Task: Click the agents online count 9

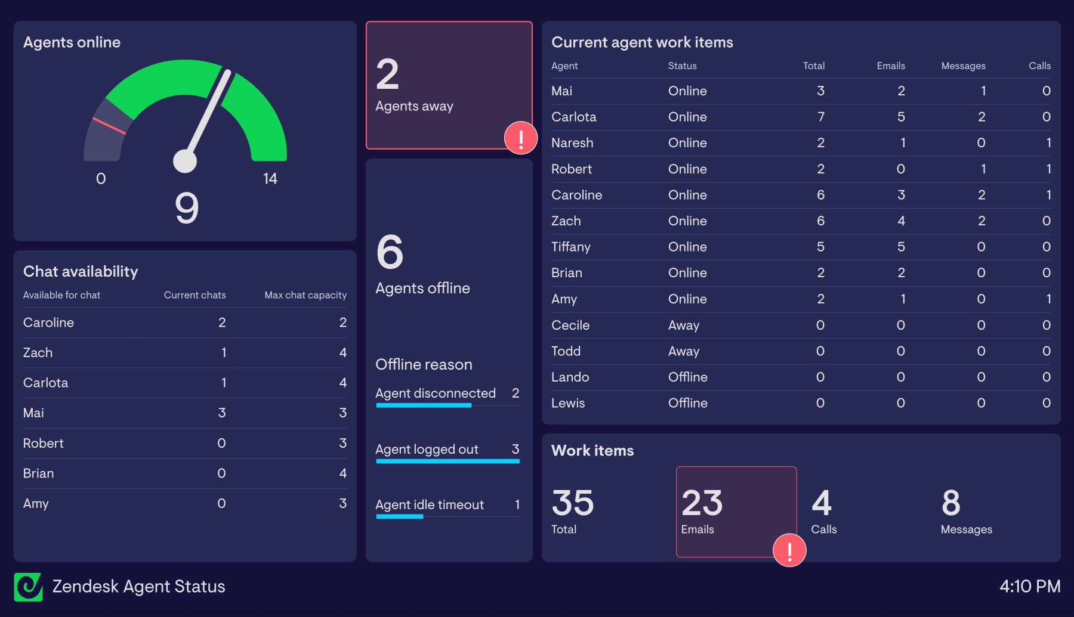Action: (187, 208)
